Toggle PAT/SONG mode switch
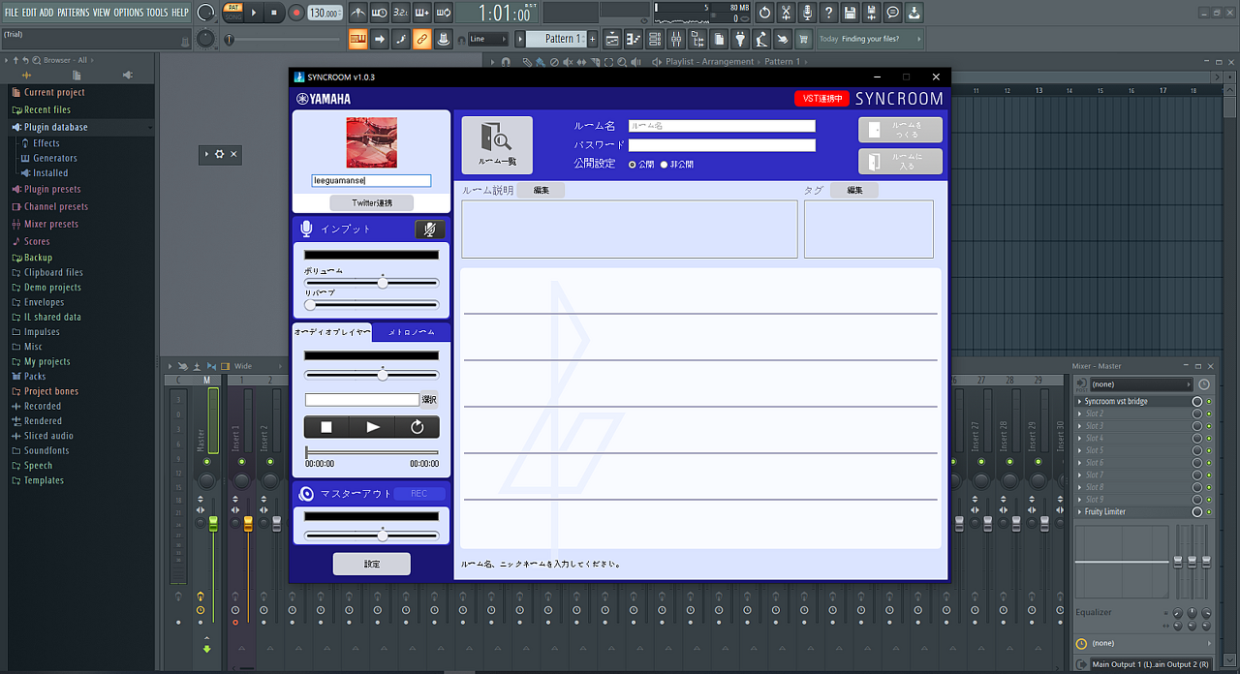1240x674 pixels. pyautogui.click(x=232, y=13)
